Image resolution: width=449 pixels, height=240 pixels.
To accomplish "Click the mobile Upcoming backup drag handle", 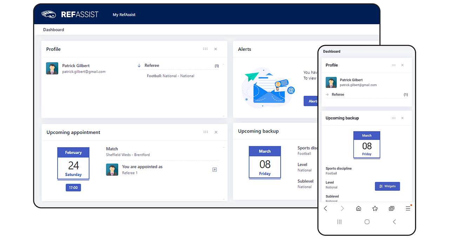I will (x=394, y=118).
